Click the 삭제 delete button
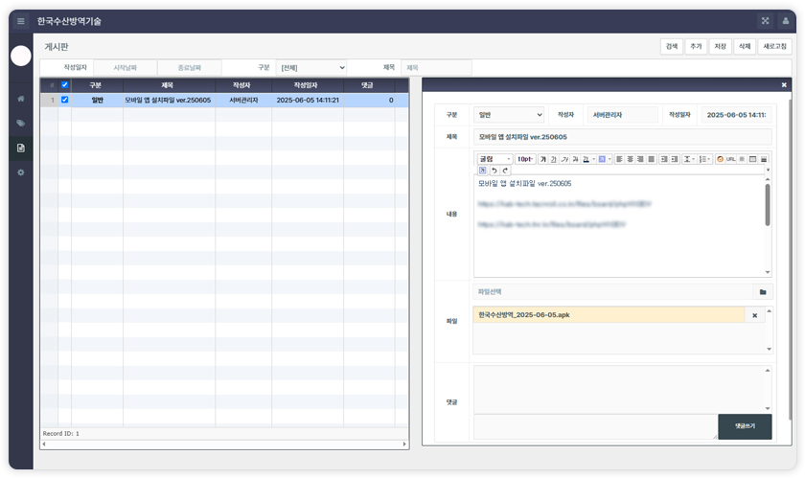 pos(745,46)
